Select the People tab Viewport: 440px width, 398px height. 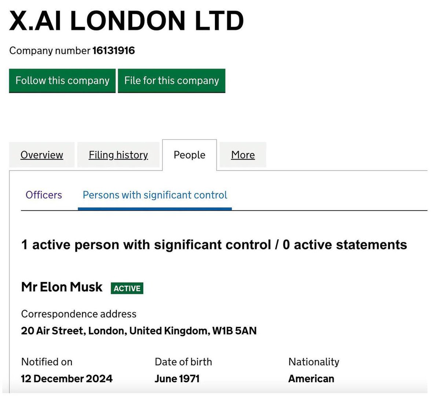click(x=190, y=155)
